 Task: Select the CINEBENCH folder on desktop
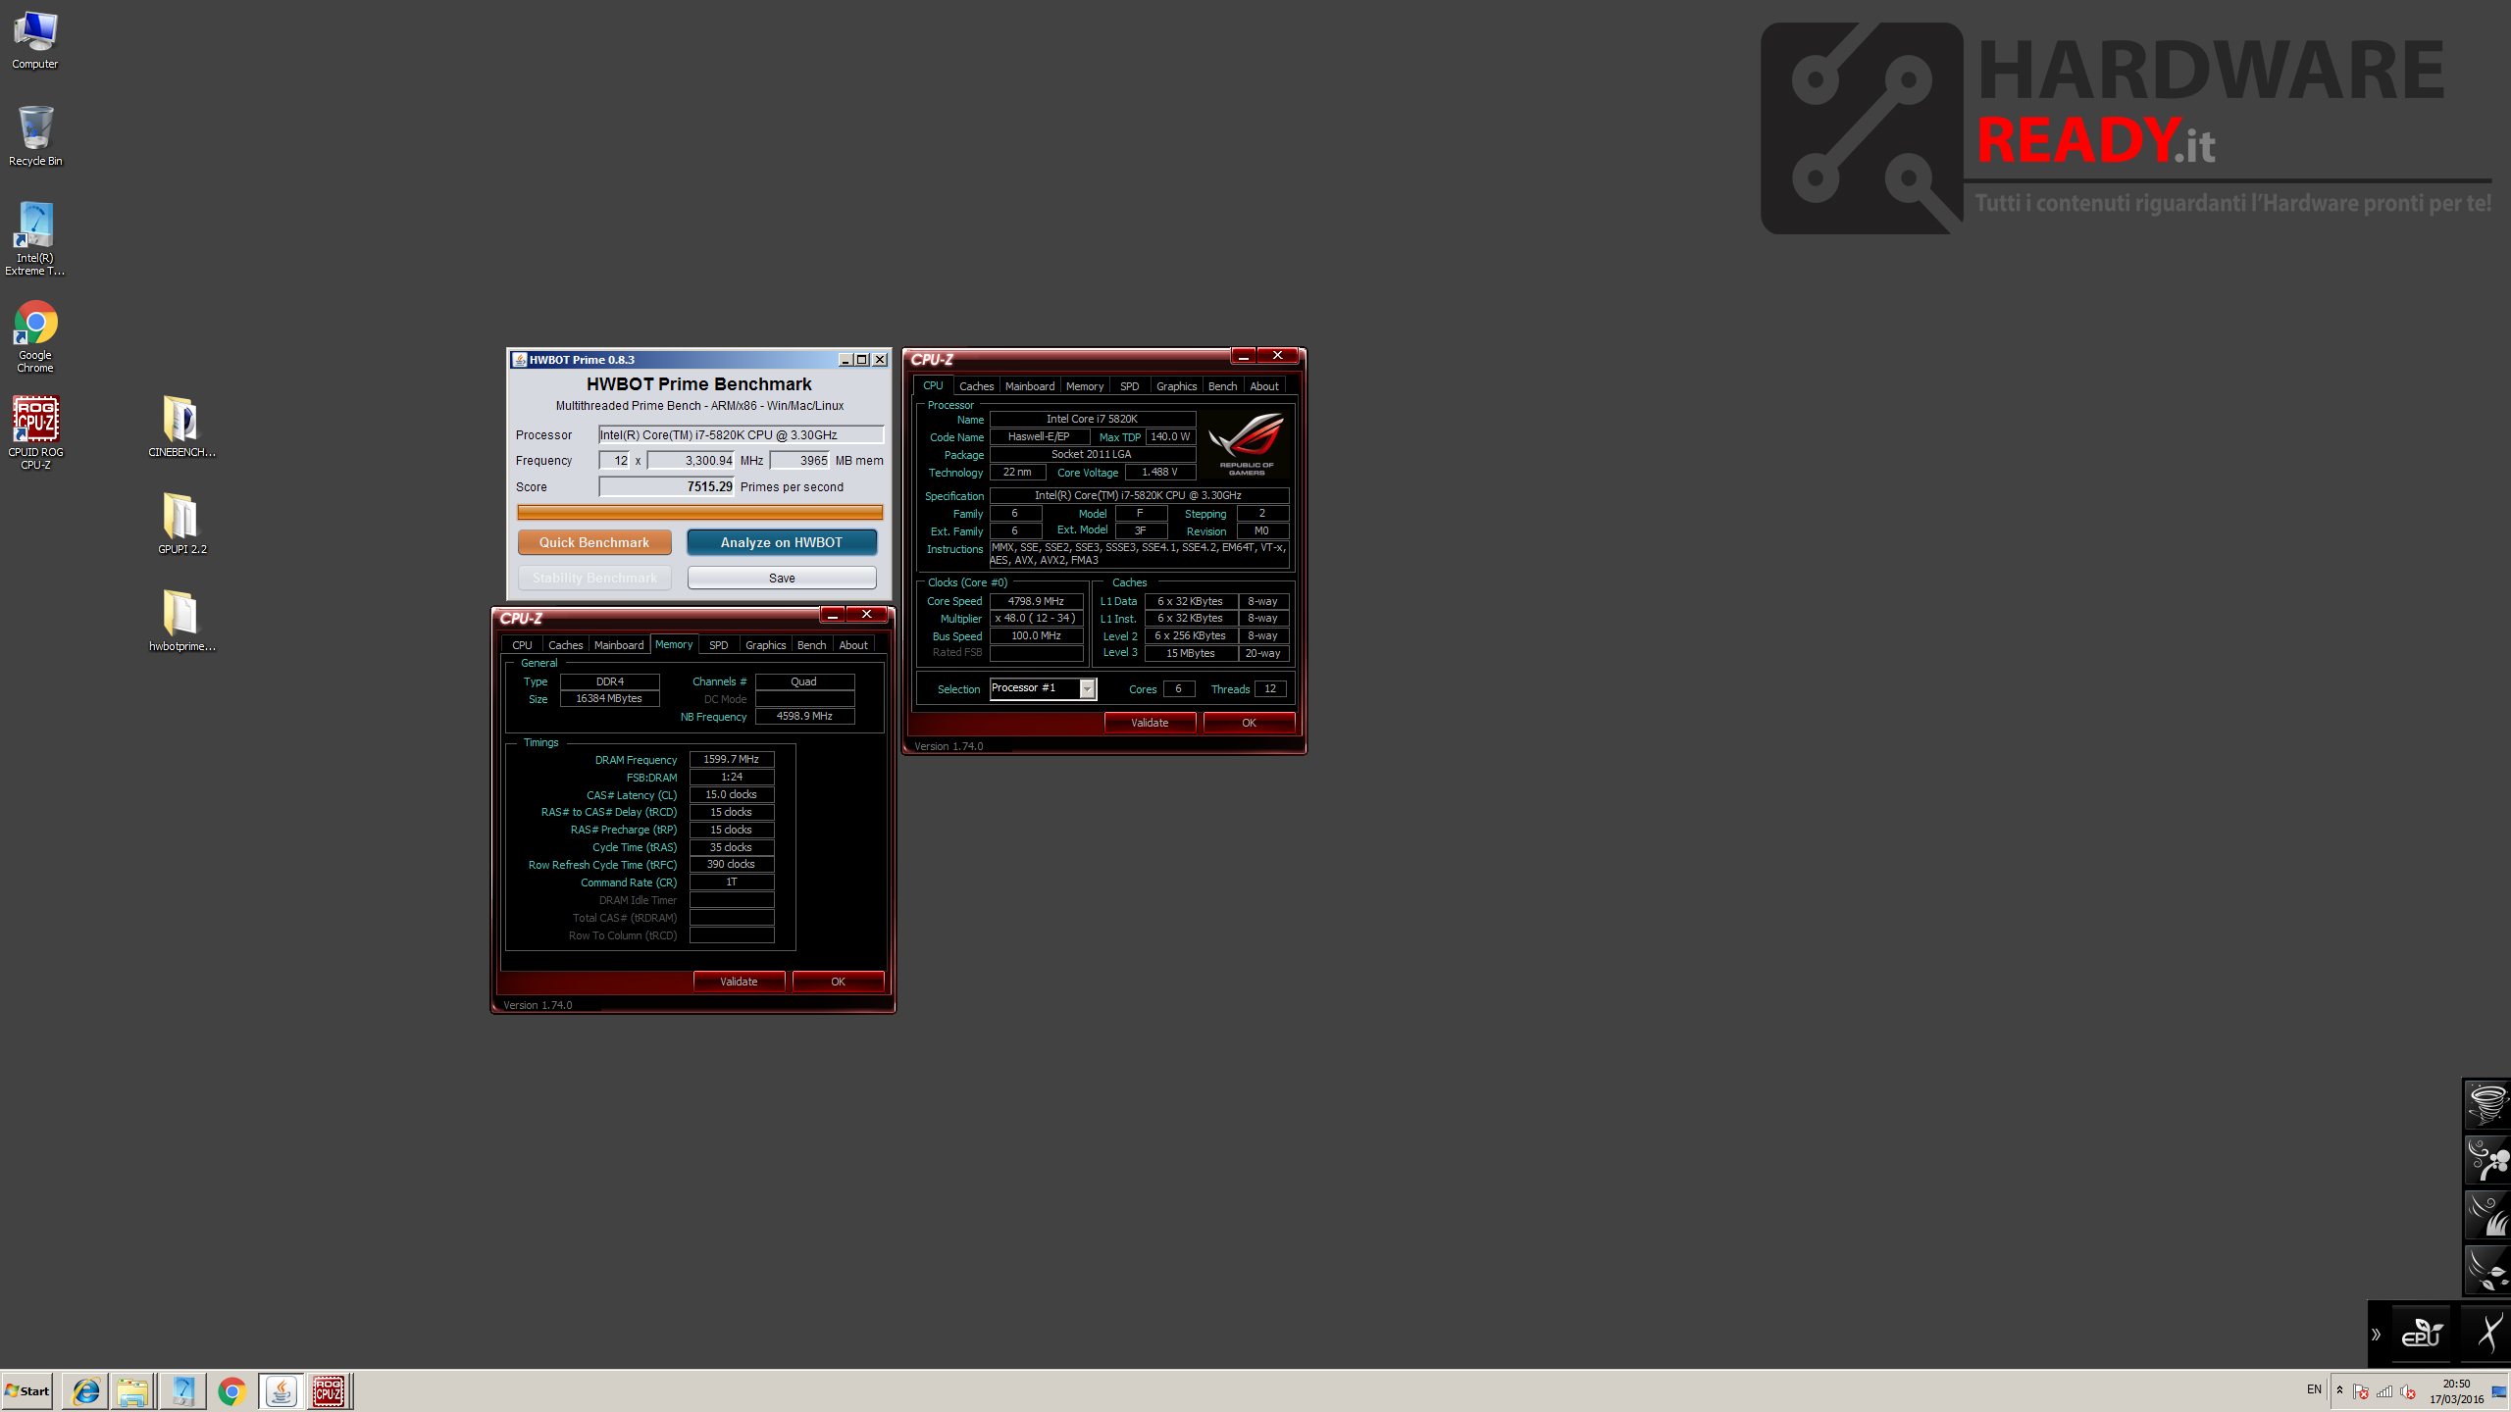(181, 427)
